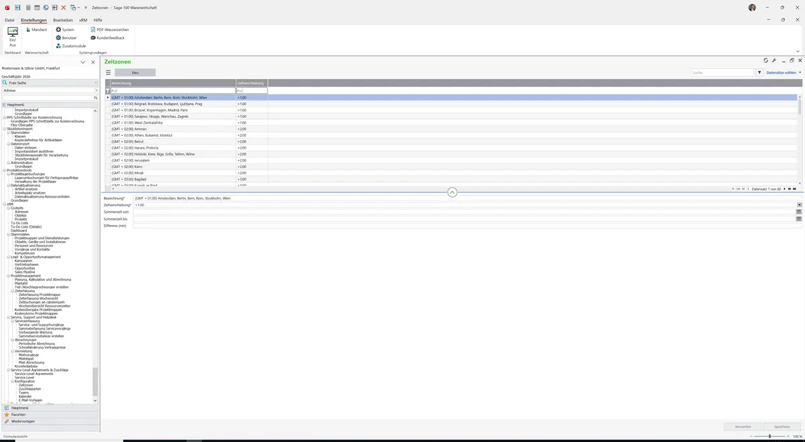The height and width of the screenshot is (442, 805).
Task: Collapse the Service-Level-Agreements & Zuschläge node
Action: (8, 370)
